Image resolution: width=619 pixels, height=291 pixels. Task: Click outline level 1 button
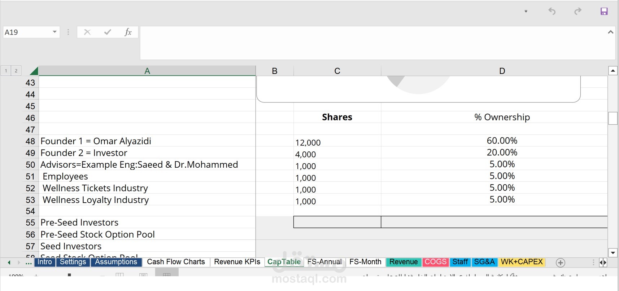(x=6, y=71)
